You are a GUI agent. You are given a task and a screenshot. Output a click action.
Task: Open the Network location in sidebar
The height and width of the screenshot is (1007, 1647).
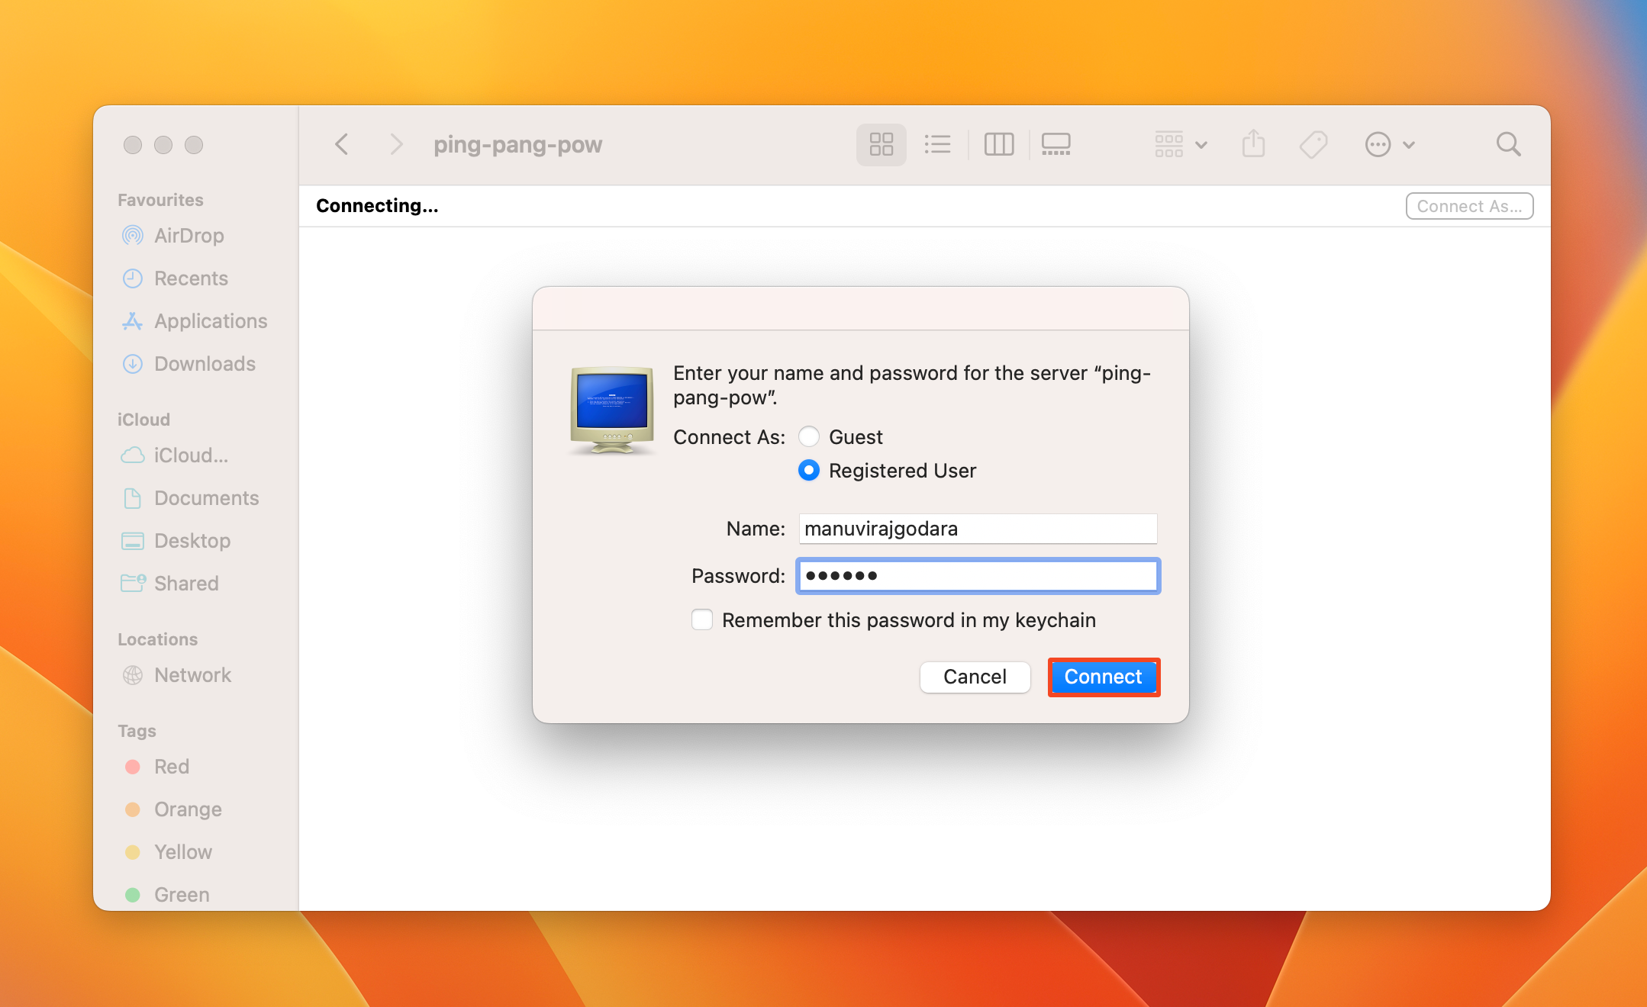tap(192, 674)
